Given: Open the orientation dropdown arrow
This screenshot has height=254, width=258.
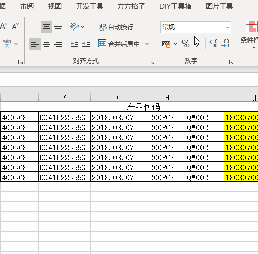Looking at the screenshot, I should pos(83,27).
